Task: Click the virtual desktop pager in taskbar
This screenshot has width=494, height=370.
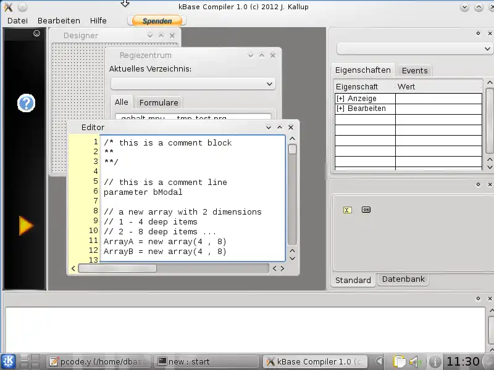Action: tap(30, 361)
